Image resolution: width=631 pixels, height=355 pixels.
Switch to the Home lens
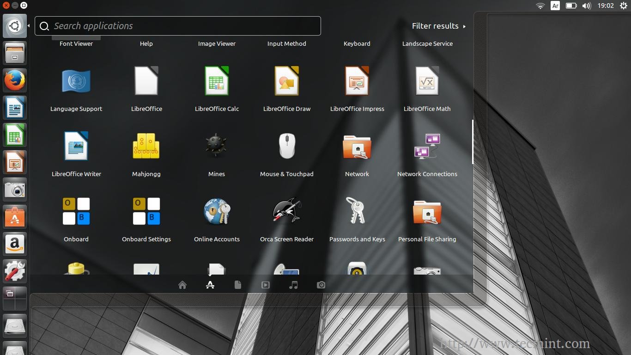click(182, 285)
